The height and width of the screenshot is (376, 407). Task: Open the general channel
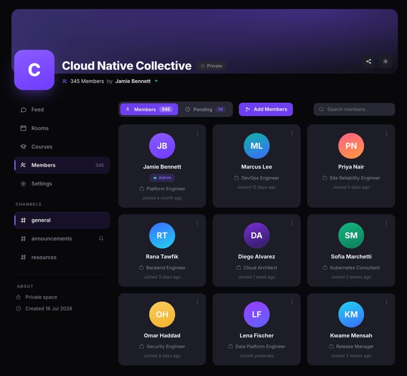pyautogui.click(x=62, y=220)
